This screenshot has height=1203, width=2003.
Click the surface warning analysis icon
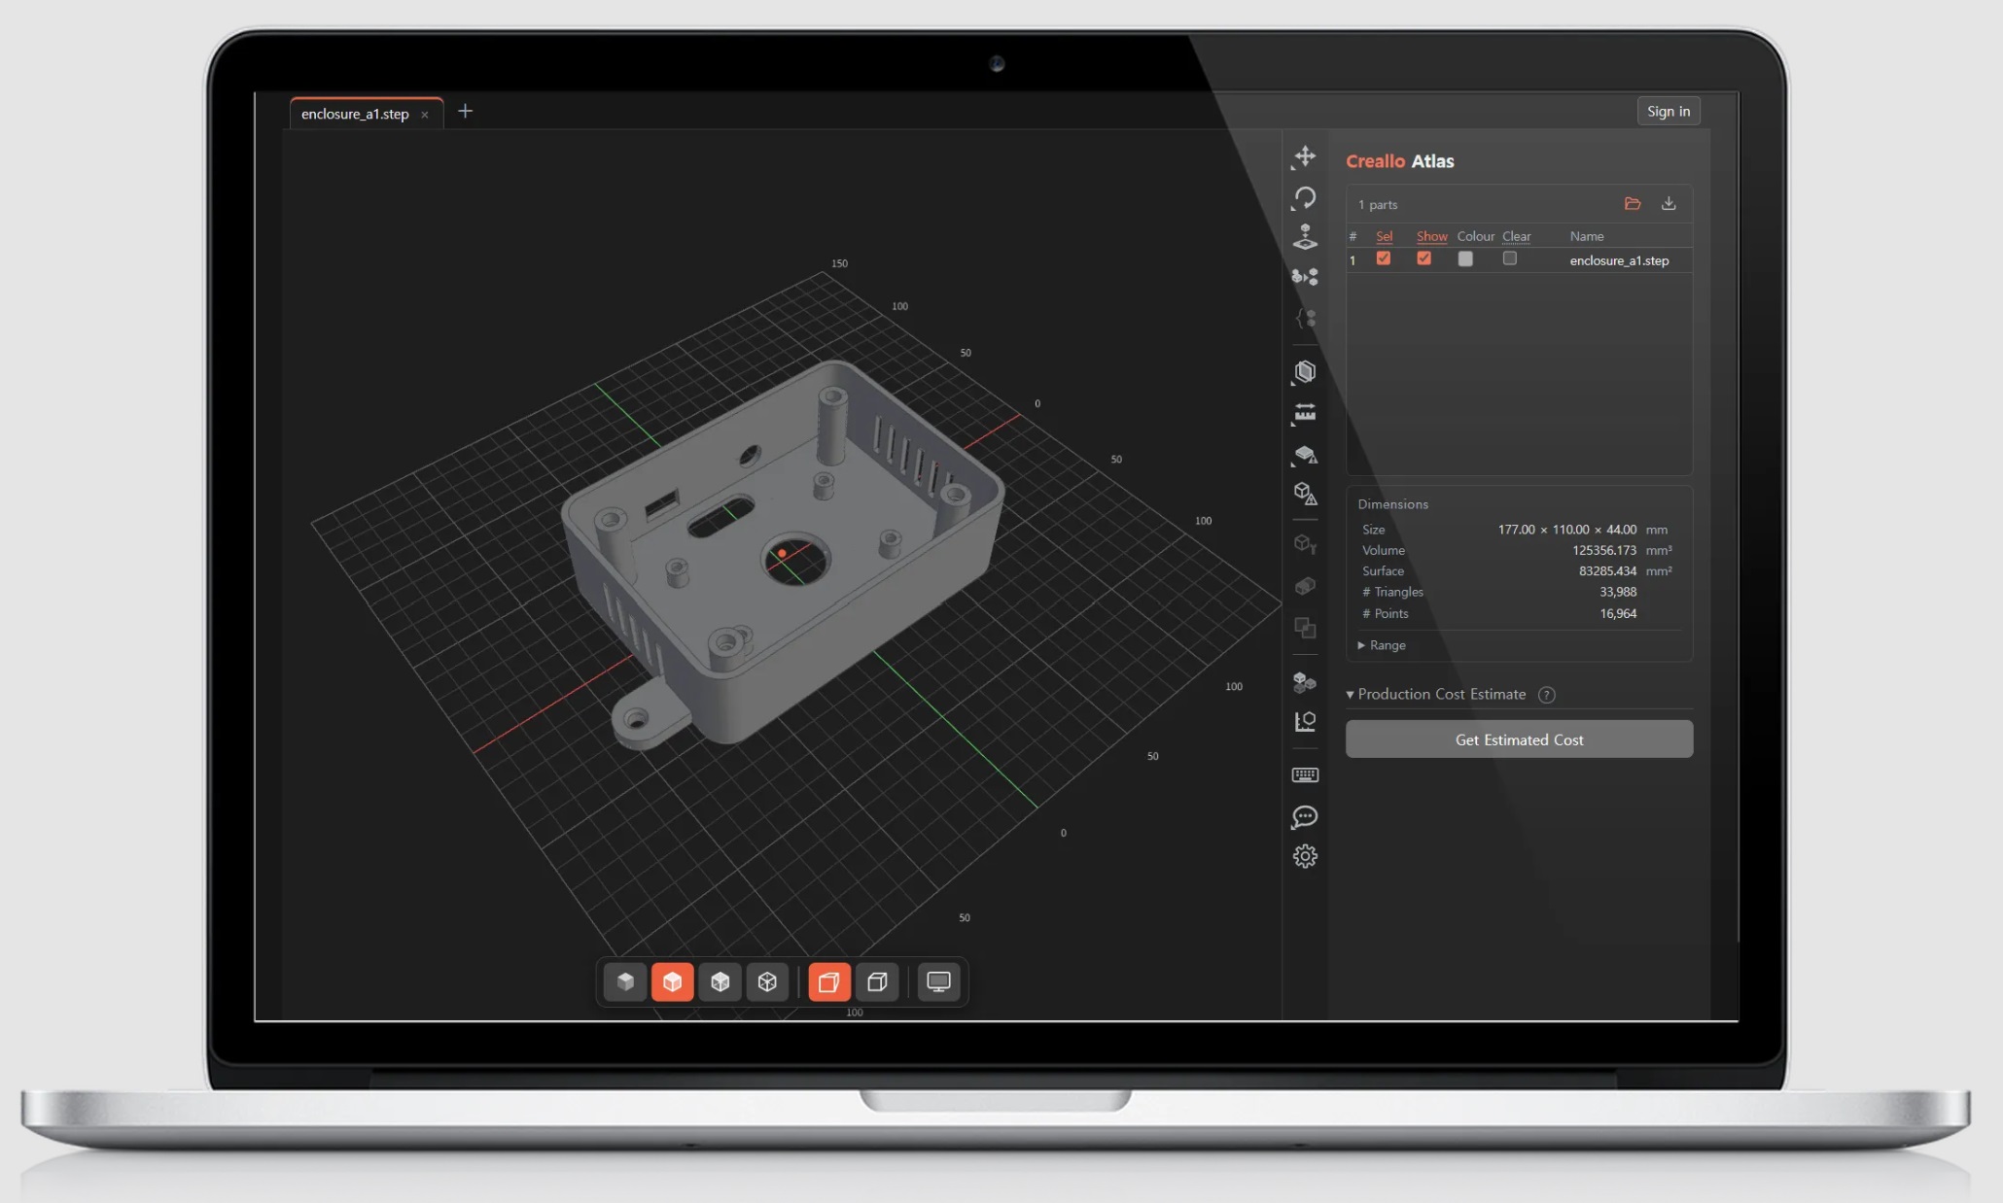coord(1305,454)
